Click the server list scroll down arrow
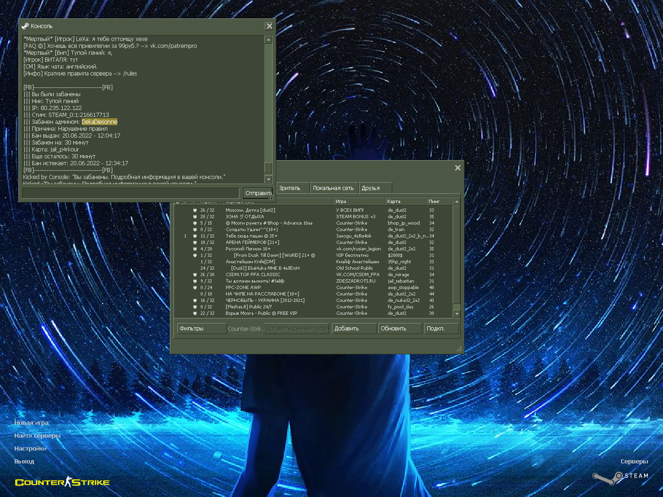Image resolution: width=663 pixels, height=497 pixels. (x=456, y=313)
